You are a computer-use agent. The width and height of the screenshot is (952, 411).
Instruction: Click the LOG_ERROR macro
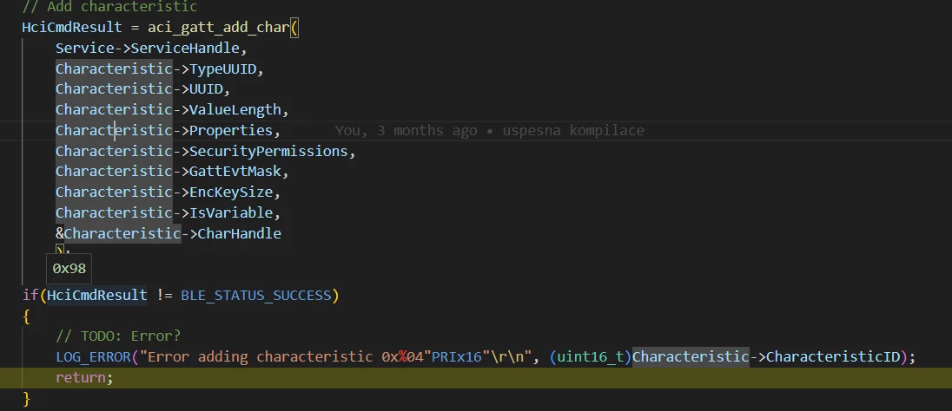[x=93, y=356]
